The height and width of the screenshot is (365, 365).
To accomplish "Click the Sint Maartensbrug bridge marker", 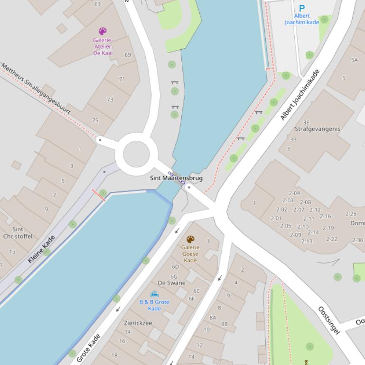I will point(177,178).
